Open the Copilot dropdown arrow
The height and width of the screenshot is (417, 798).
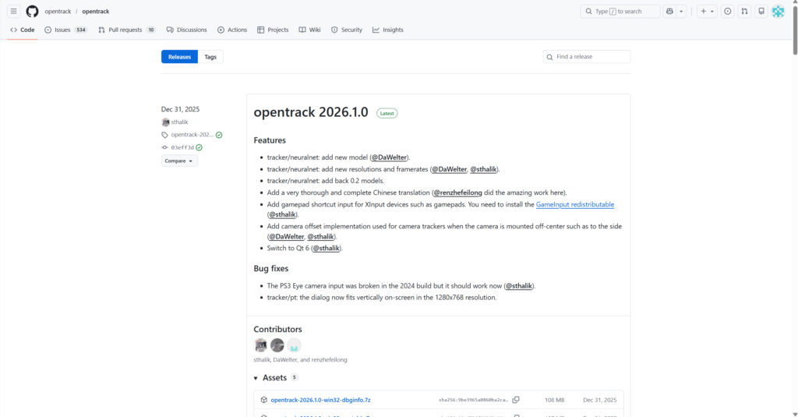coord(681,11)
